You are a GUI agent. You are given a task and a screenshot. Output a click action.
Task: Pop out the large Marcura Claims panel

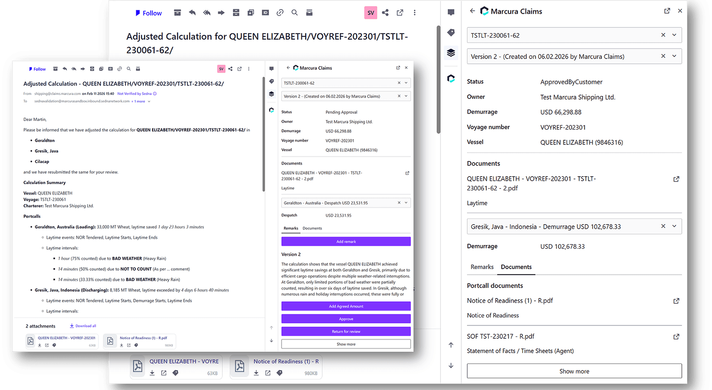click(667, 11)
